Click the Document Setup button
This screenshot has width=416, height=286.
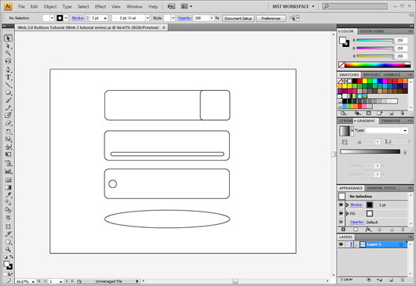pyautogui.click(x=238, y=18)
